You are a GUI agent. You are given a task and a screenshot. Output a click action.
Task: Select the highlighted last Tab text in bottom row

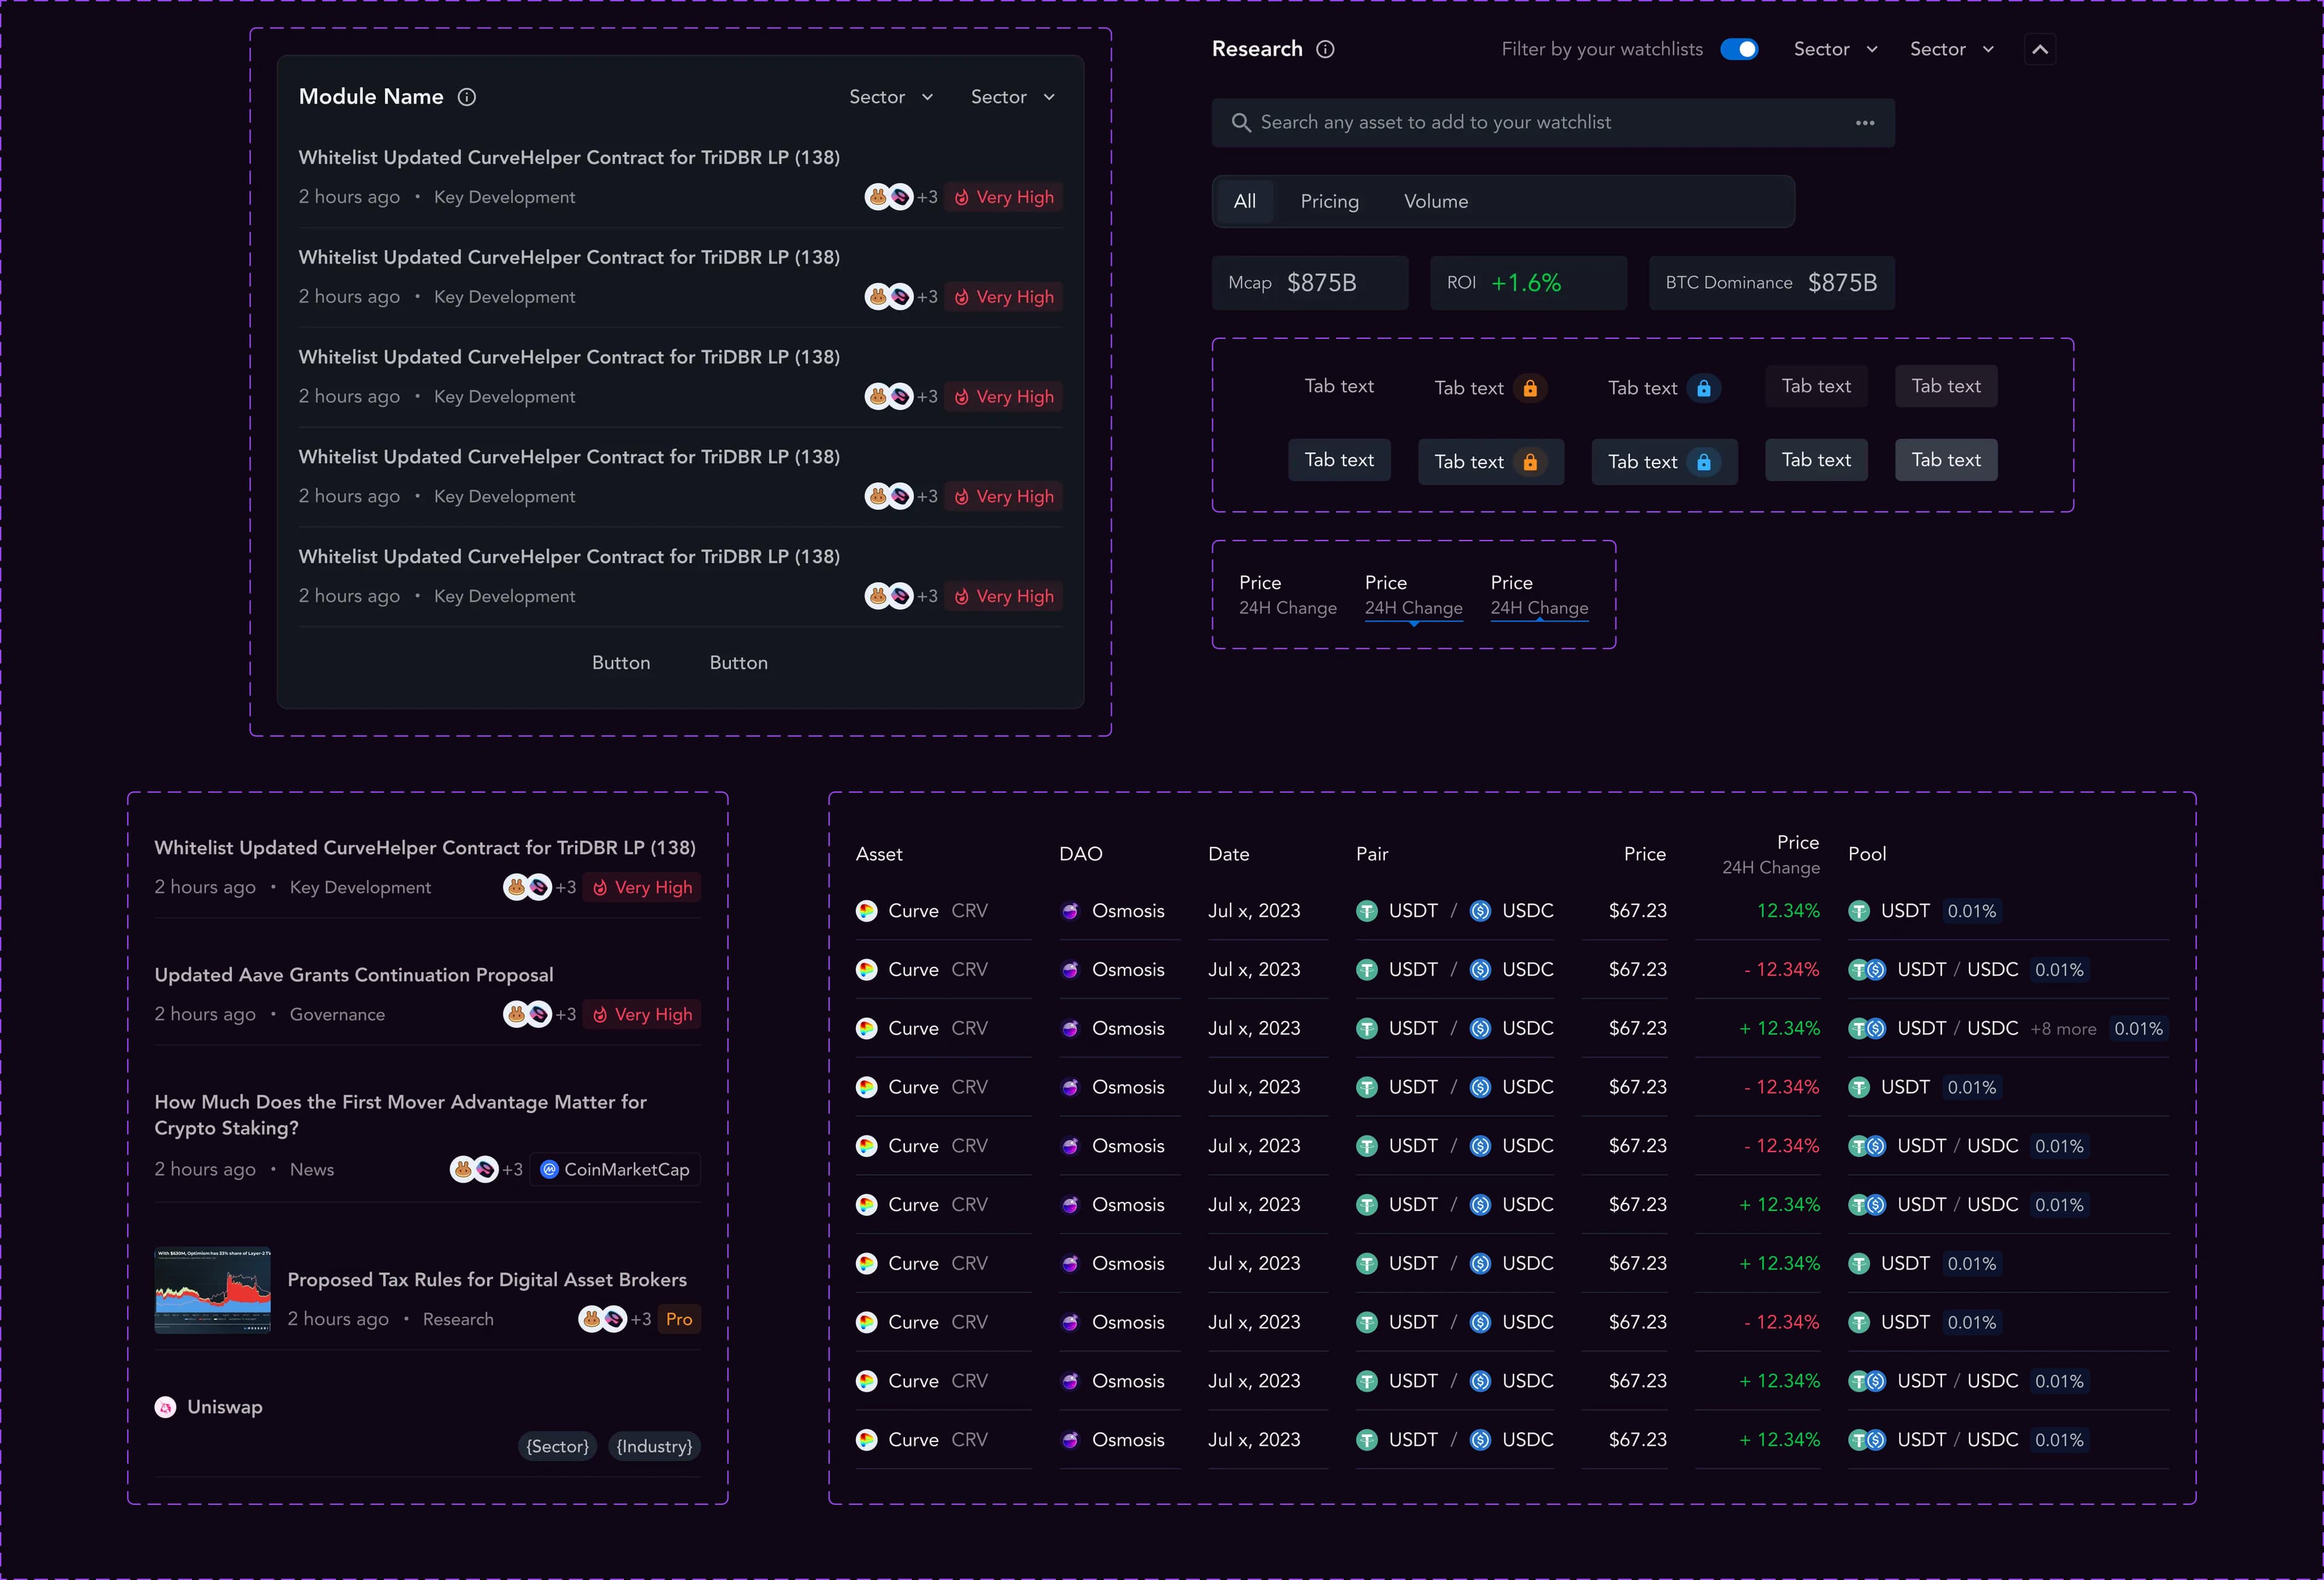click(x=1946, y=460)
